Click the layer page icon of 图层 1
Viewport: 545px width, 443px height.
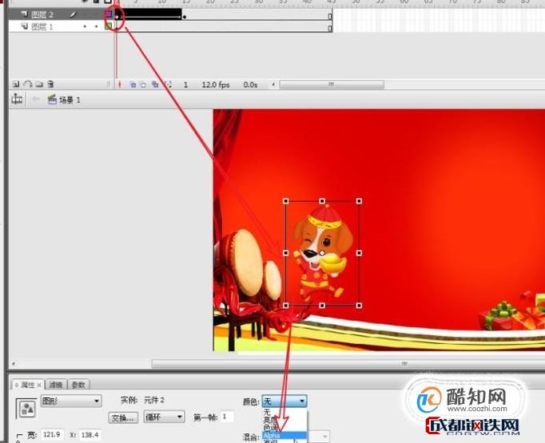coord(24,26)
